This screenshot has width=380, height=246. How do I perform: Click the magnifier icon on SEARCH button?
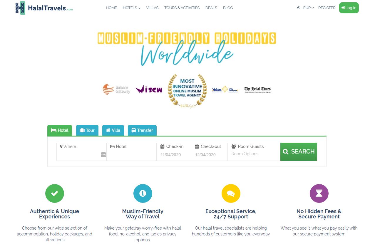click(285, 152)
